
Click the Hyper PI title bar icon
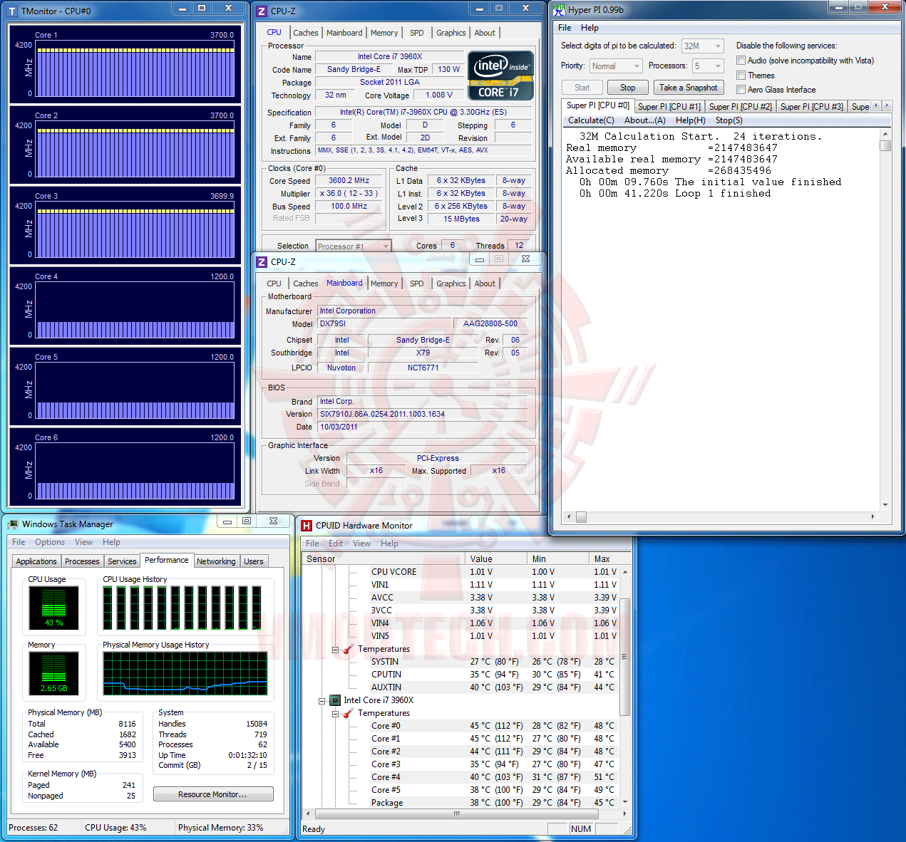pyautogui.click(x=559, y=10)
